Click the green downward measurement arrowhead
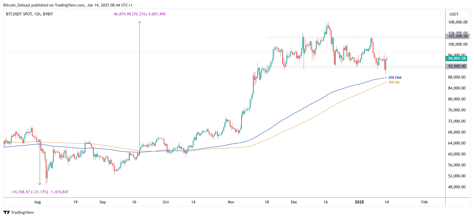Image resolution: width=474 pixels, height=218 pixels. point(40,183)
